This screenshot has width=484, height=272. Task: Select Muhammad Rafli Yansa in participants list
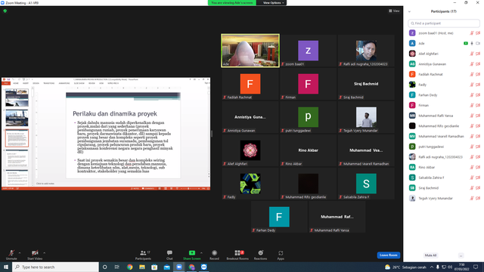(x=444, y=116)
